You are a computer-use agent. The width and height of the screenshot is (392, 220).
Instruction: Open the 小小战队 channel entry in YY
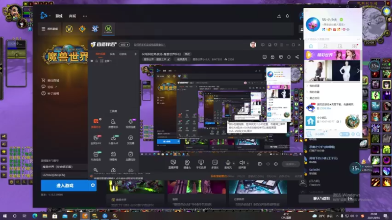click(333, 121)
